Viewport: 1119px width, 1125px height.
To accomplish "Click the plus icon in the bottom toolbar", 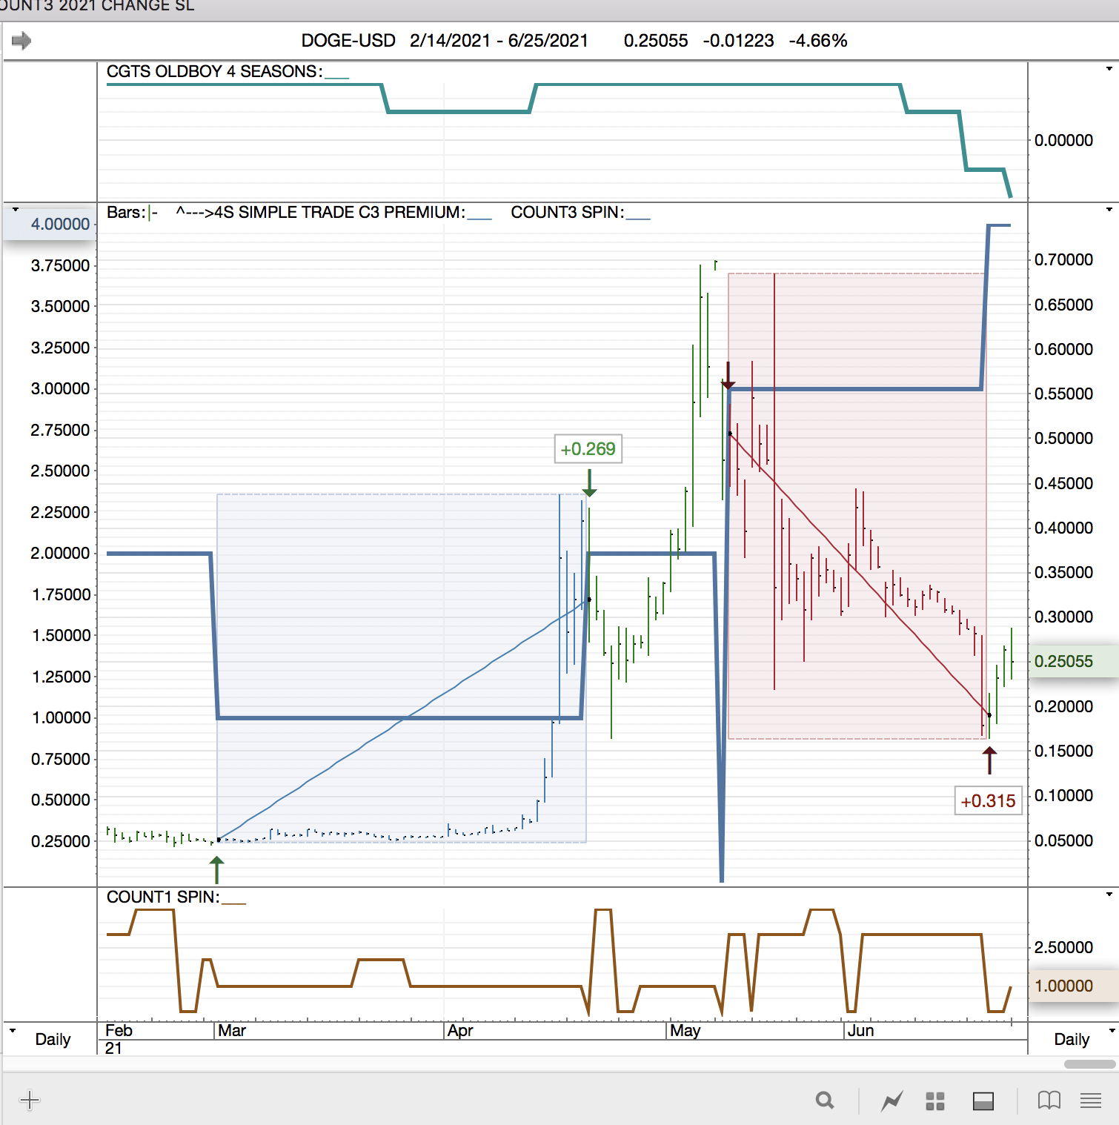I will point(30,1100).
